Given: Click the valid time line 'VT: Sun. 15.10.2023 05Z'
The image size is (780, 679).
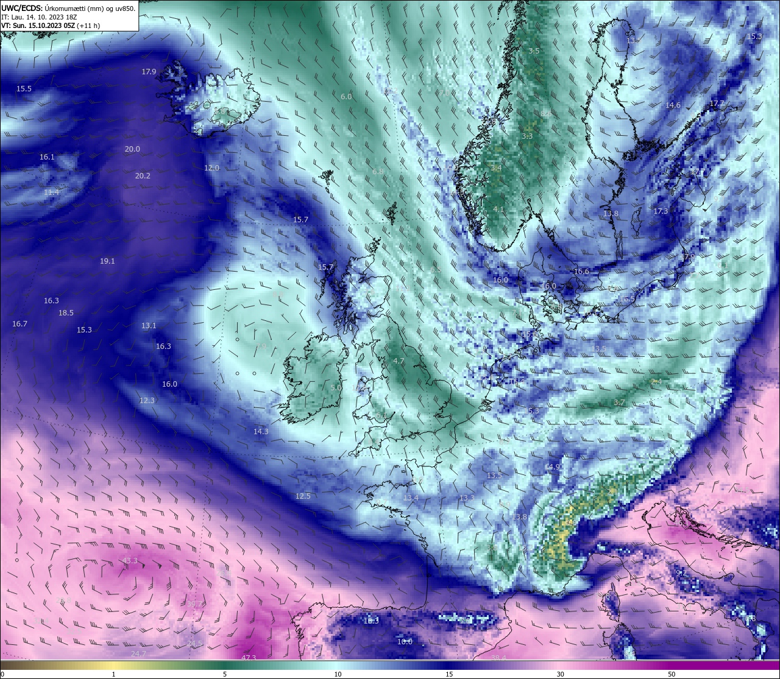Looking at the screenshot, I should point(37,26).
